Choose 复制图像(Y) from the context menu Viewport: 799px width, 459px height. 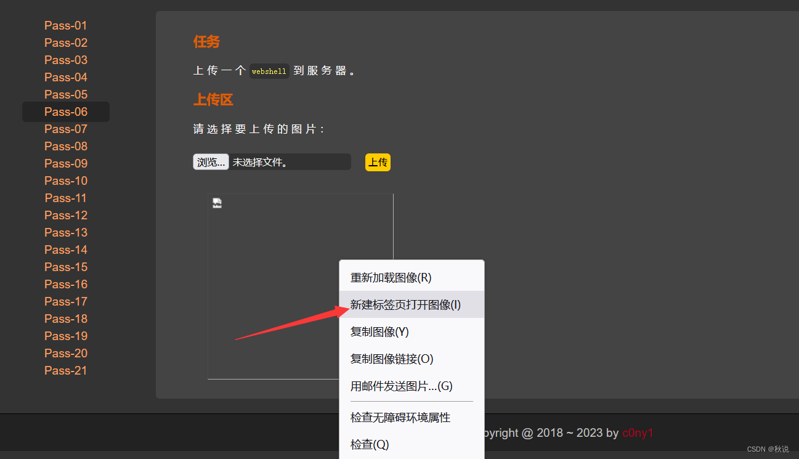(412, 331)
